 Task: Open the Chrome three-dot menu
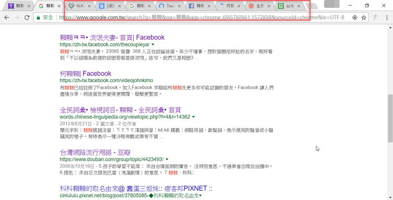(387, 18)
